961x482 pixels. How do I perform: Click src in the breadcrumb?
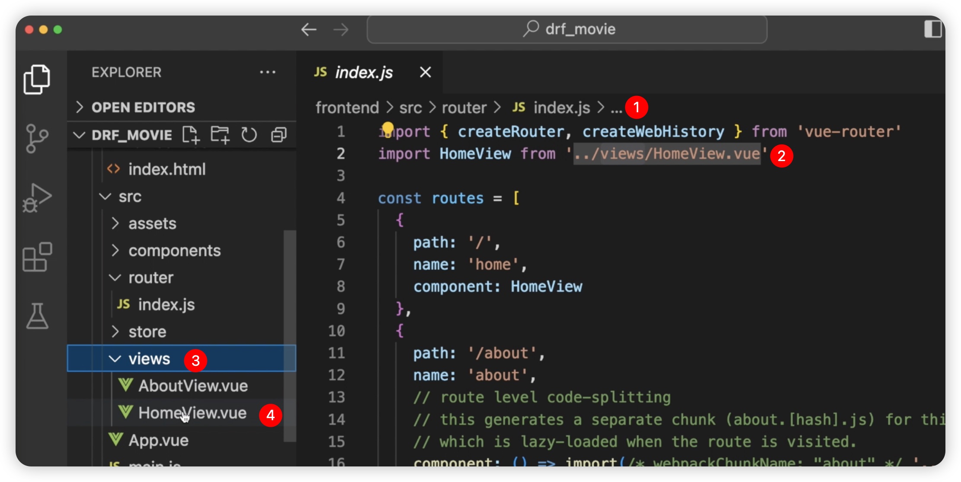tap(410, 107)
